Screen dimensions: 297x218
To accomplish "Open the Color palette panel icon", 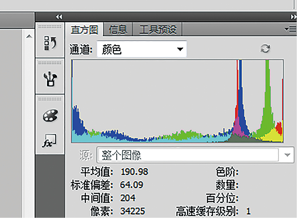I will click(50, 116).
